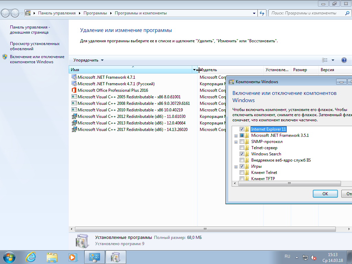Toggle the Microsoft .NET Framework 3.5.1 checkbox
This screenshot has height=264, width=352.
pos(242,135)
